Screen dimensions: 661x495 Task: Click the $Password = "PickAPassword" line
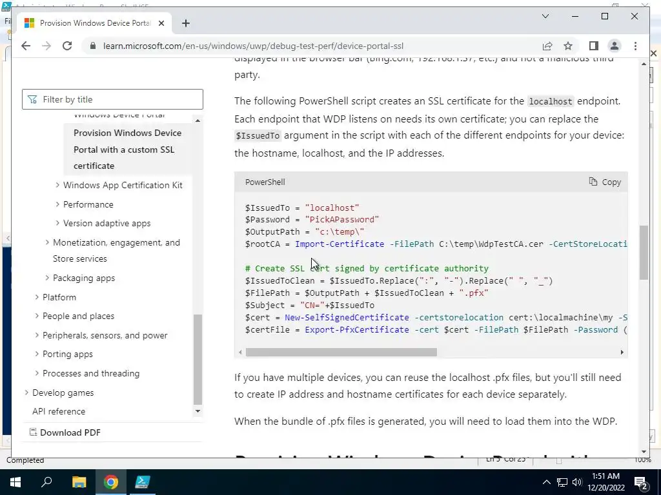pos(312,219)
